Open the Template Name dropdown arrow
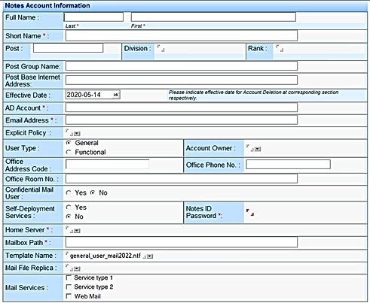370x303 pixels. click(150, 256)
